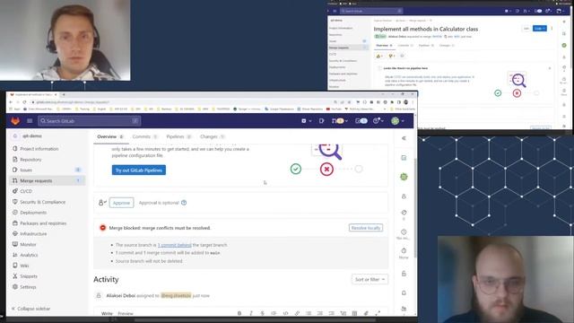574x323 pixels.
Task: Switch comment editor to Write tab
Action: [x=107, y=313]
